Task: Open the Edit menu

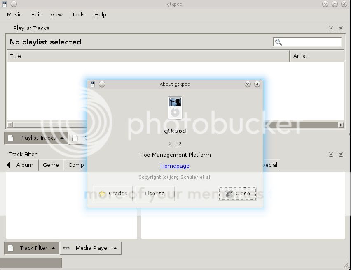Action: [36, 15]
